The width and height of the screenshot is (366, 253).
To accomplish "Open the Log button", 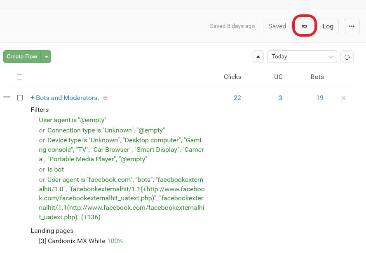I will coord(328,26).
